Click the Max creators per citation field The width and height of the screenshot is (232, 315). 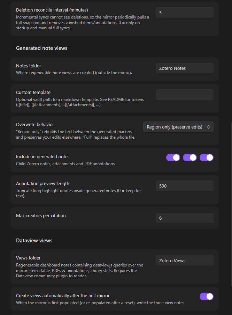[x=185, y=218]
